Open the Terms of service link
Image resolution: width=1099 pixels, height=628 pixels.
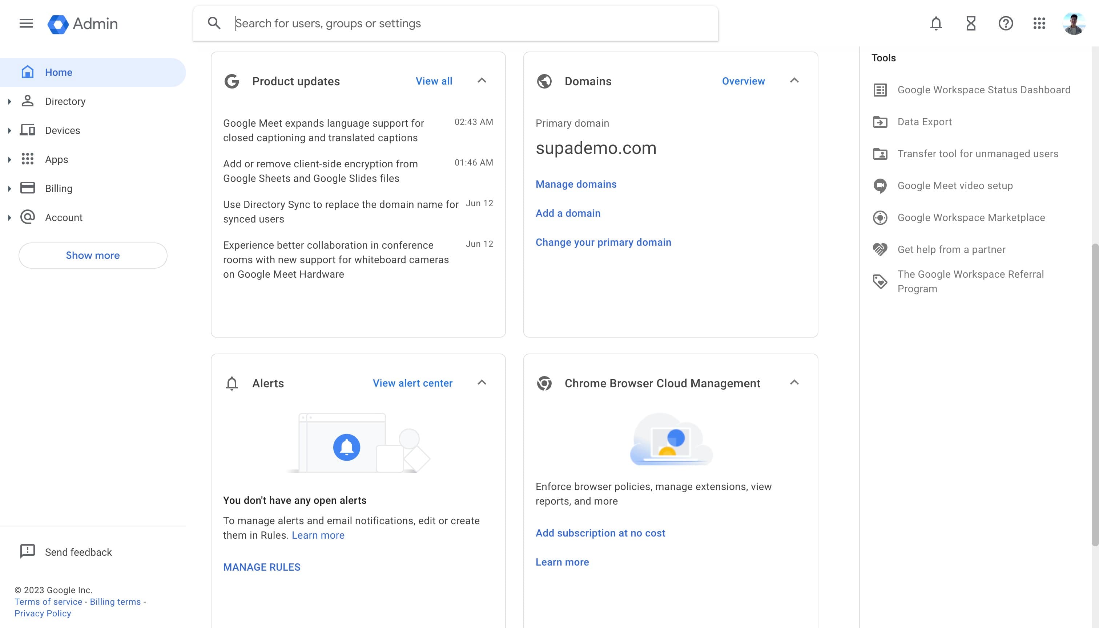(x=48, y=602)
